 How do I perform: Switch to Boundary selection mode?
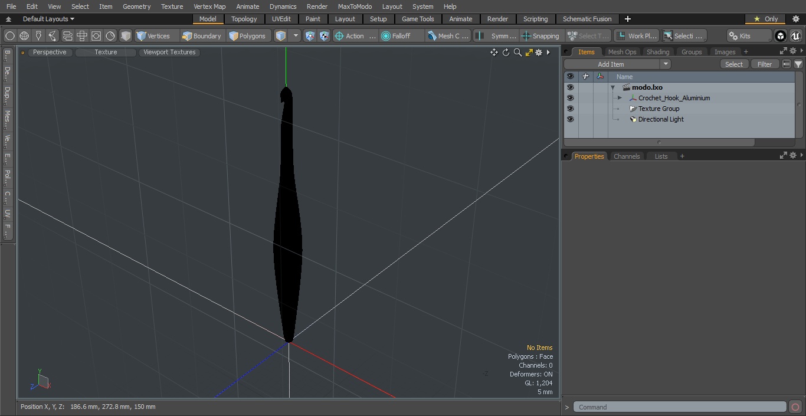[x=202, y=36]
